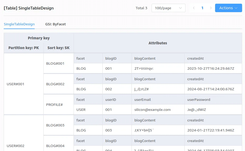Click the Partition key: PK header

pos(24,48)
